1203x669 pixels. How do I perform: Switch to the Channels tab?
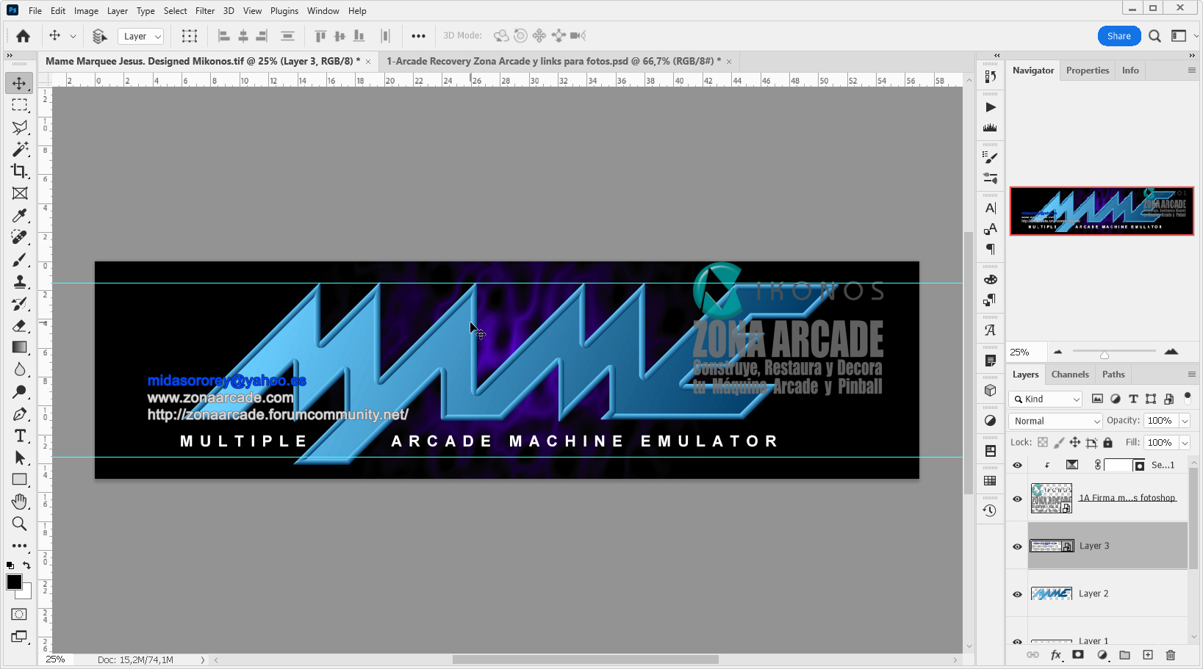coord(1070,374)
